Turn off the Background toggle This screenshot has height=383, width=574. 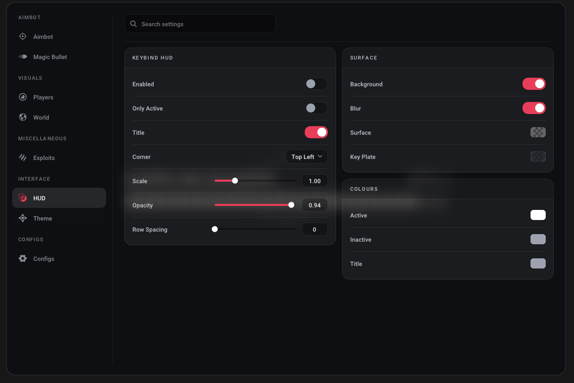tap(534, 84)
